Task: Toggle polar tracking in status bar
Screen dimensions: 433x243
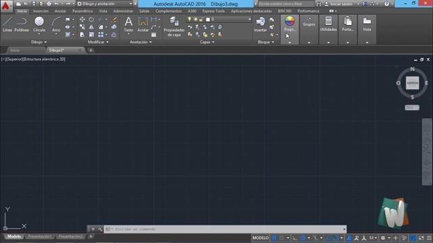Action: click(x=302, y=238)
